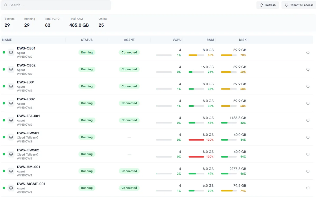The height and width of the screenshot is (197, 316).
Task: Click the Servers 29 stat
Action: 9,23
